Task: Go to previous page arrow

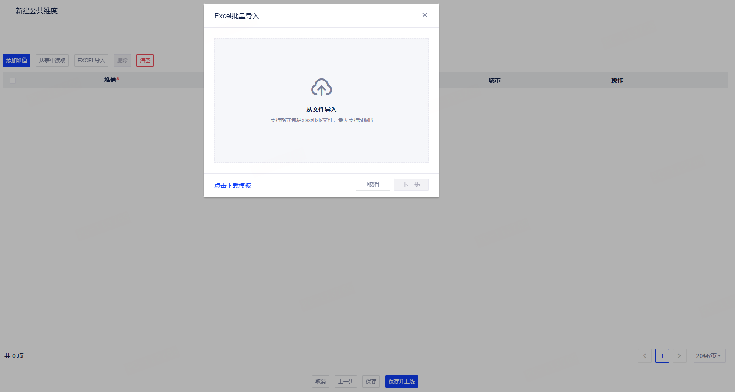Action: (x=645, y=356)
